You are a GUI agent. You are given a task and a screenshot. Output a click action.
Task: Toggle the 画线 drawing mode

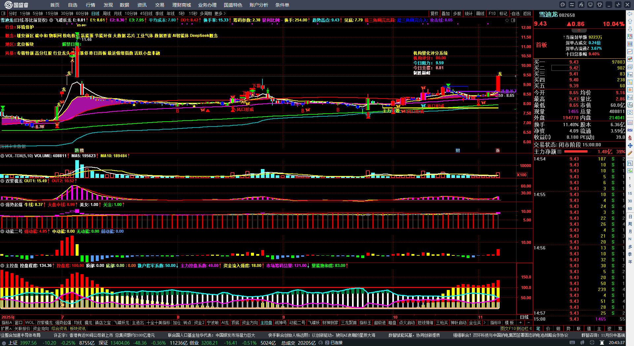[480, 14]
